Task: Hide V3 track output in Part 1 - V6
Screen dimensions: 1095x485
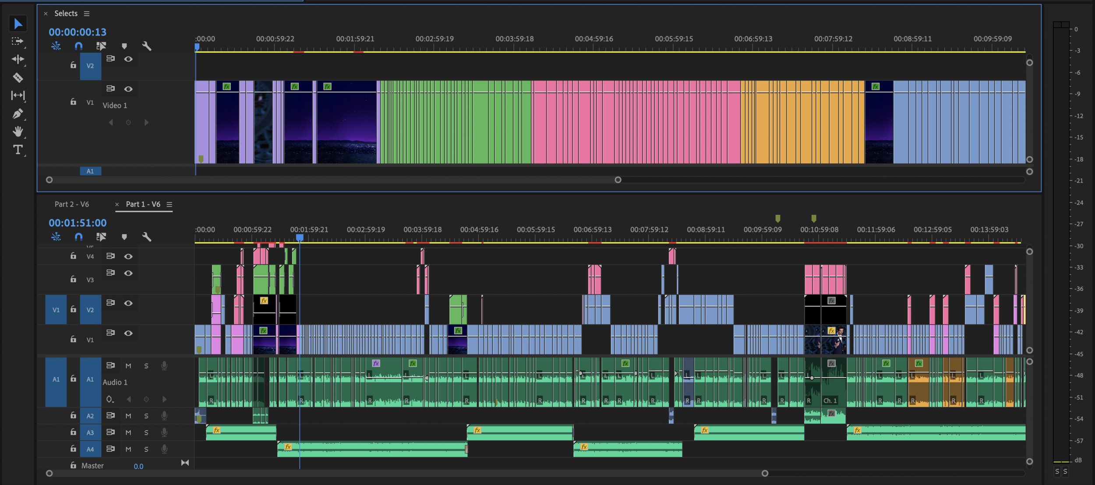Action: click(128, 273)
